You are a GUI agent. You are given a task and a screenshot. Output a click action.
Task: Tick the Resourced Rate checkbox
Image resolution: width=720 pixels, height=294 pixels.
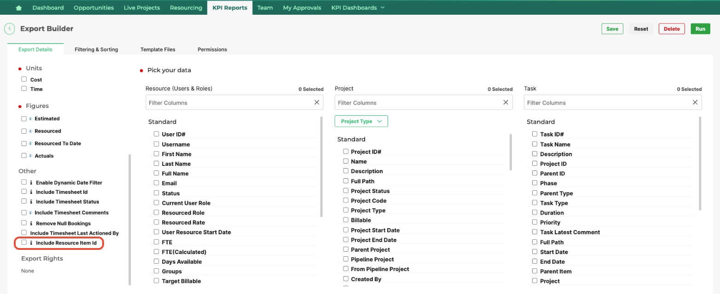click(x=157, y=222)
